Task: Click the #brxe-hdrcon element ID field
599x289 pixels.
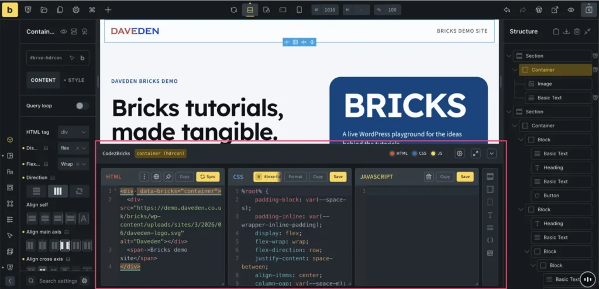Action: coord(58,58)
